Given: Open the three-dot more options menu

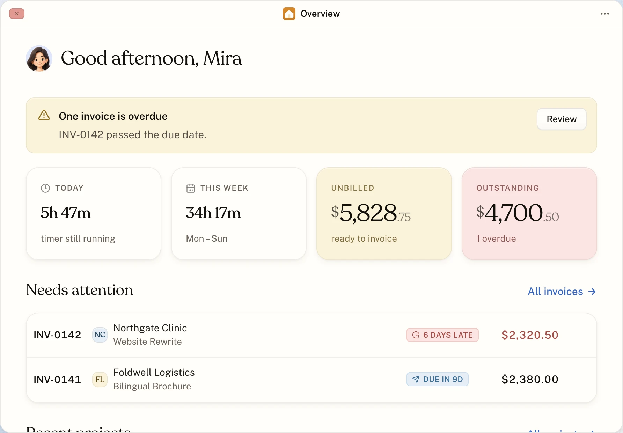Looking at the screenshot, I should click(605, 14).
